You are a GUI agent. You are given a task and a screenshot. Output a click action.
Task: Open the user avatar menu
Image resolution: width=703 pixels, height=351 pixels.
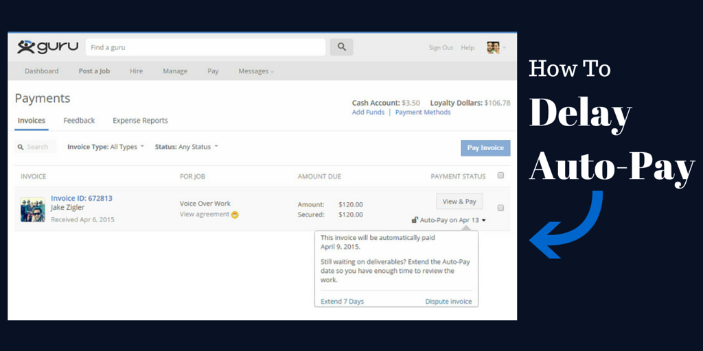pos(493,47)
